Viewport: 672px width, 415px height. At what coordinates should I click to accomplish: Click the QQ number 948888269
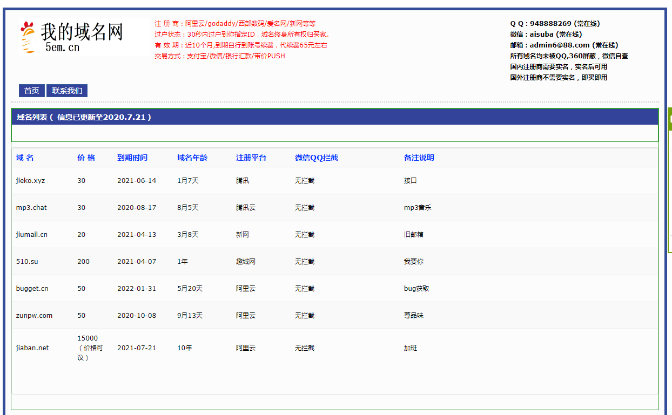pyautogui.click(x=550, y=24)
